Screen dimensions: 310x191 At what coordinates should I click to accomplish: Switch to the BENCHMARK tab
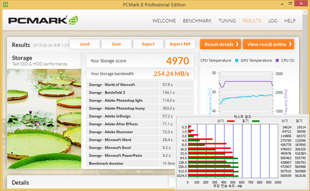pyautogui.click(x=197, y=21)
